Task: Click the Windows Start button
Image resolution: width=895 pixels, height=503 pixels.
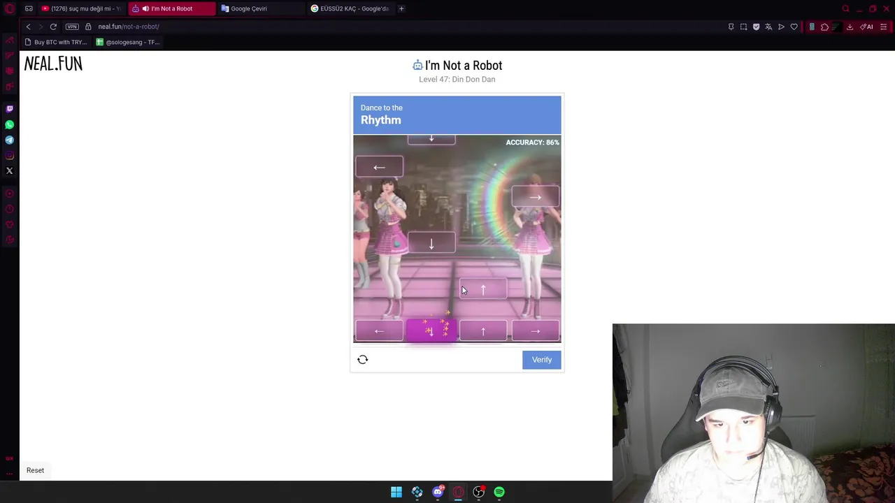Action: (396, 492)
